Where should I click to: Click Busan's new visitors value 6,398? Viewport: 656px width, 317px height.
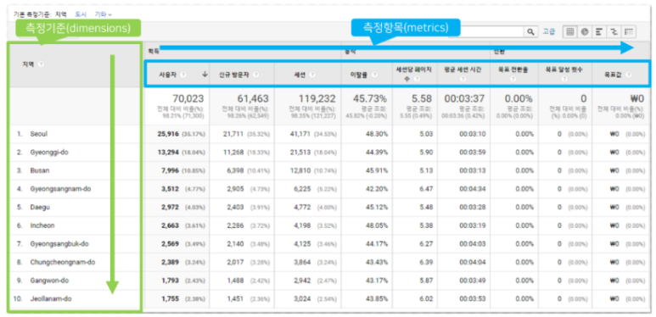pyautogui.click(x=236, y=170)
